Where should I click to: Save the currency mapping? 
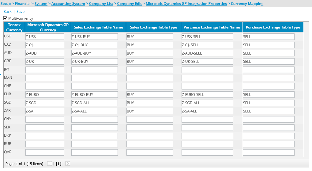(x=21, y=12)
